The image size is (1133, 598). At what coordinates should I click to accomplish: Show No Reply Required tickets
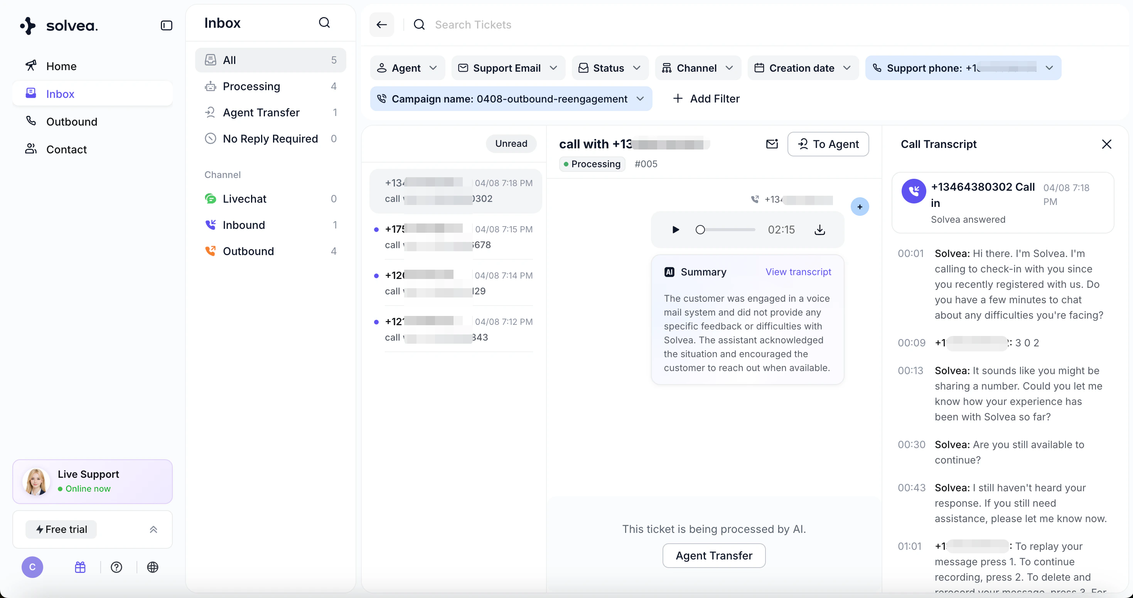pos(270,139)
